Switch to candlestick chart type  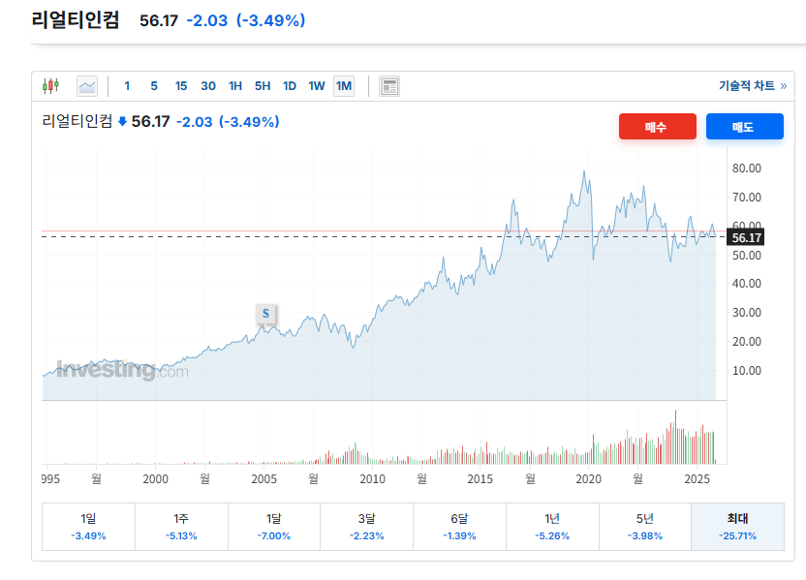click(x=50, y=86)
